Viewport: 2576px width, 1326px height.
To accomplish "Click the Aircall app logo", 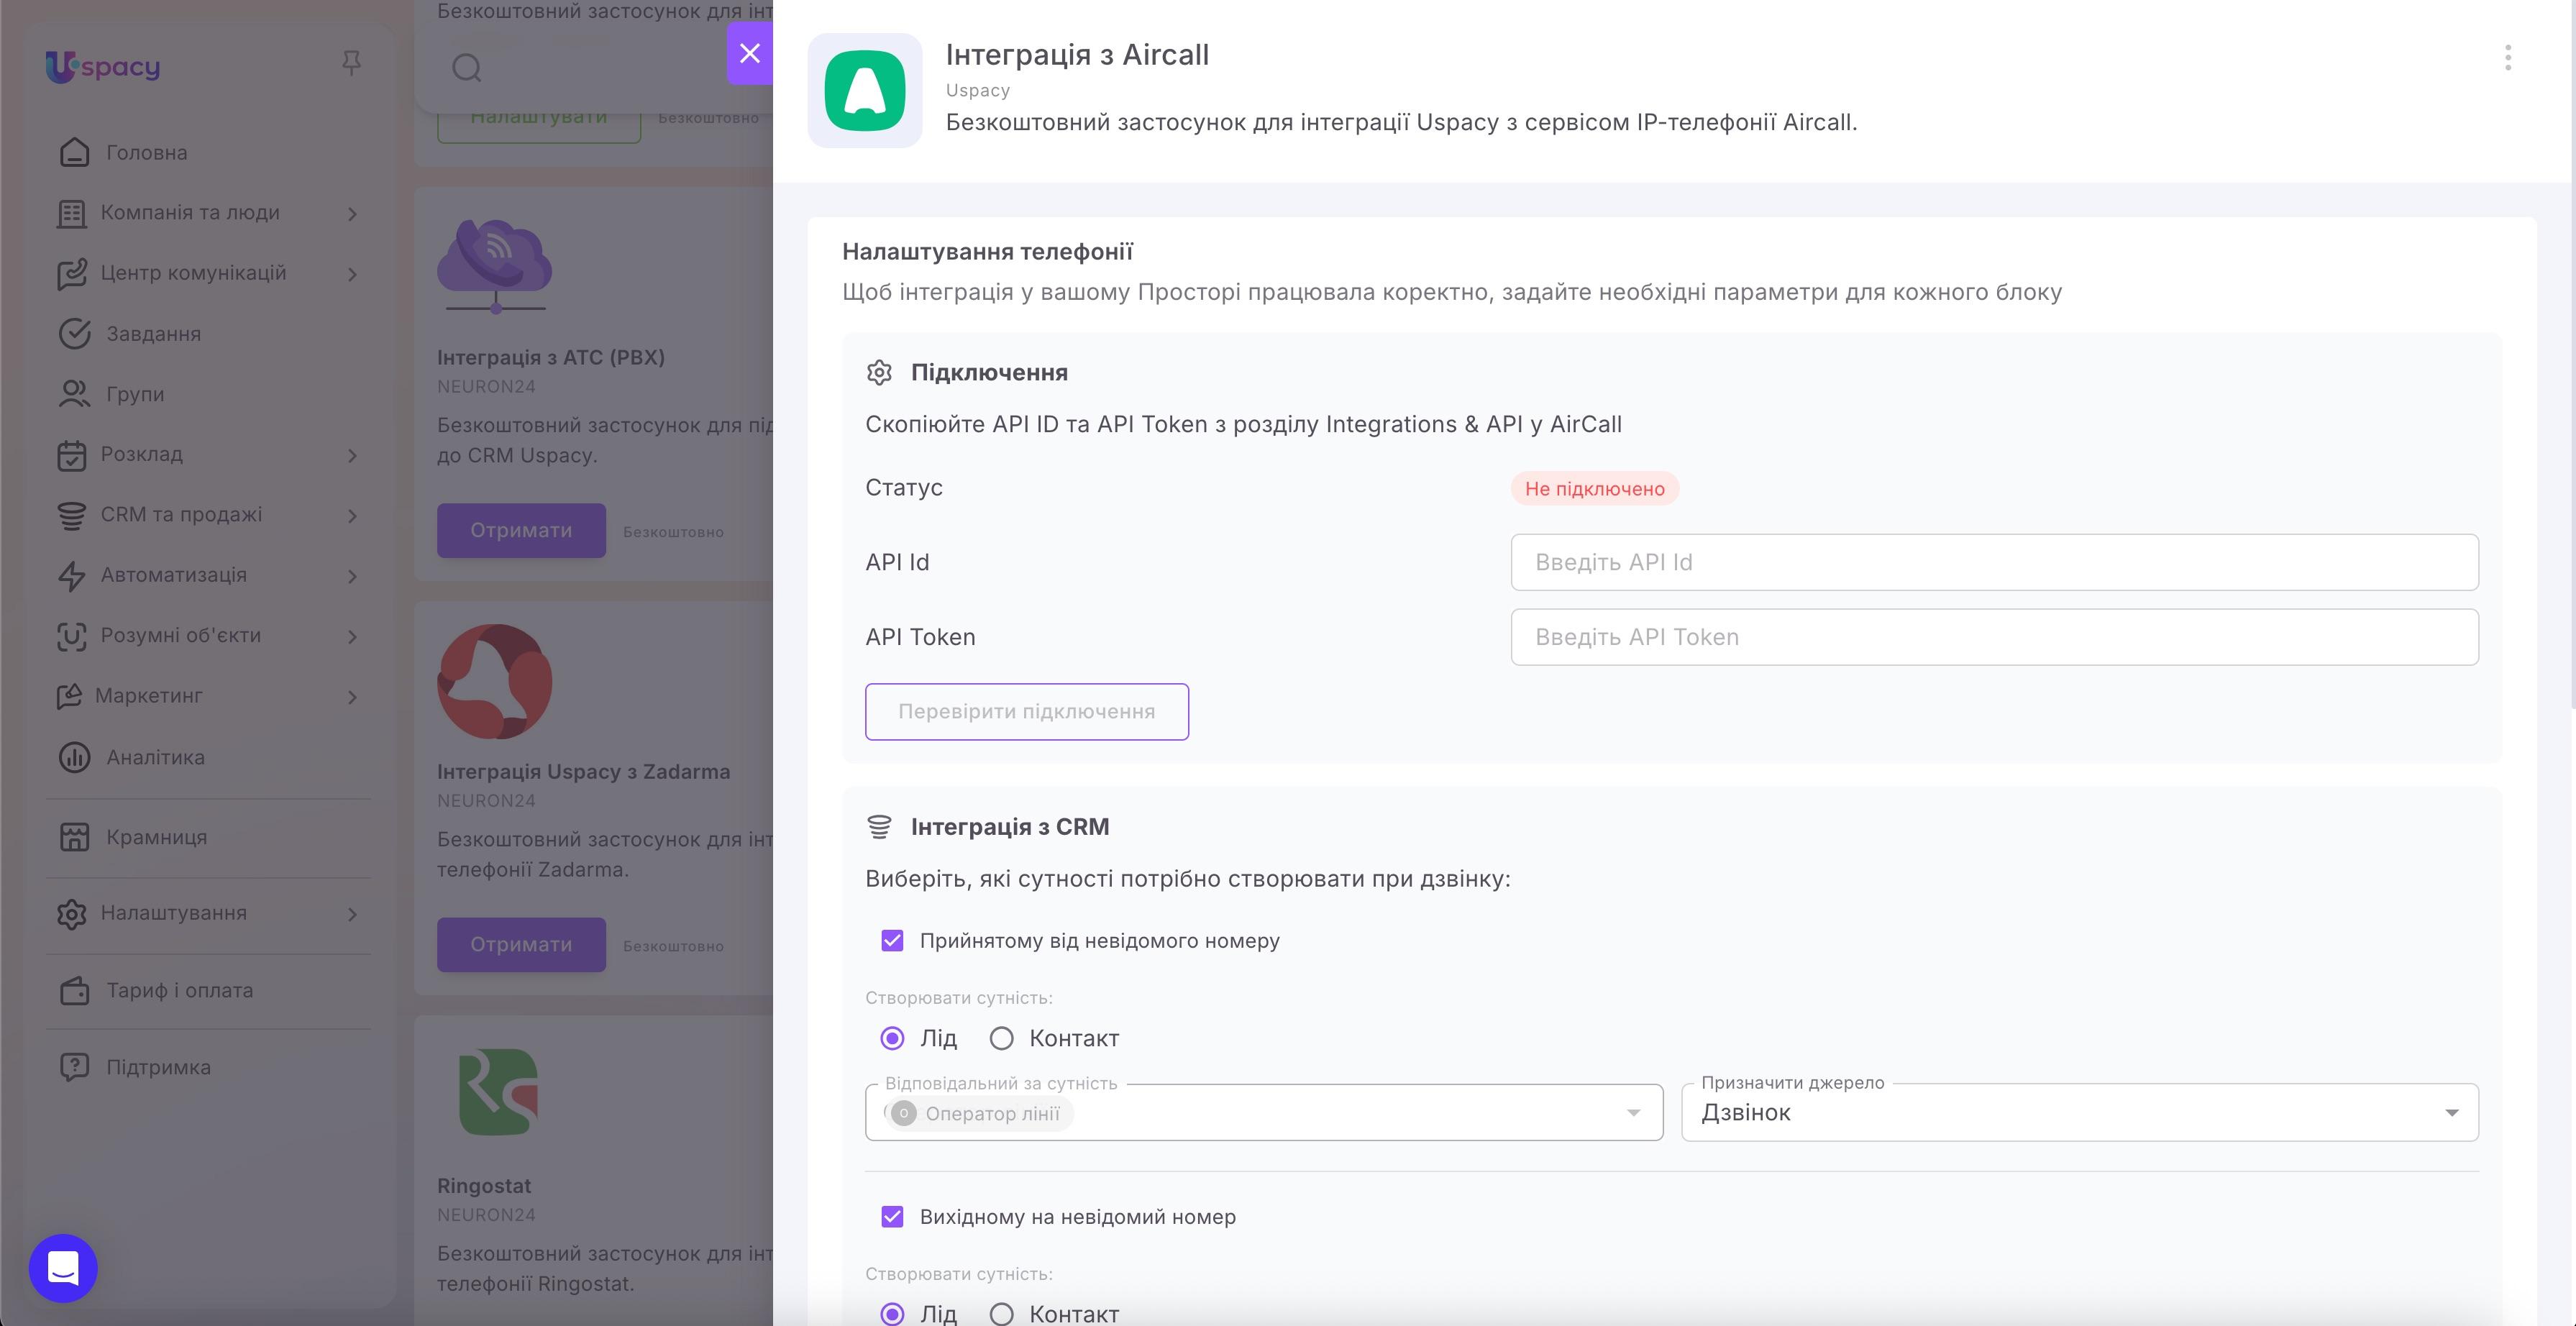I will (x=865, y=90).
